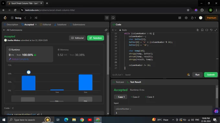Pick a random problem shuffle icon

(x=36, y=18)
